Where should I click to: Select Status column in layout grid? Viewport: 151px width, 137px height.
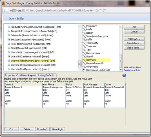(x=75, y=95)
